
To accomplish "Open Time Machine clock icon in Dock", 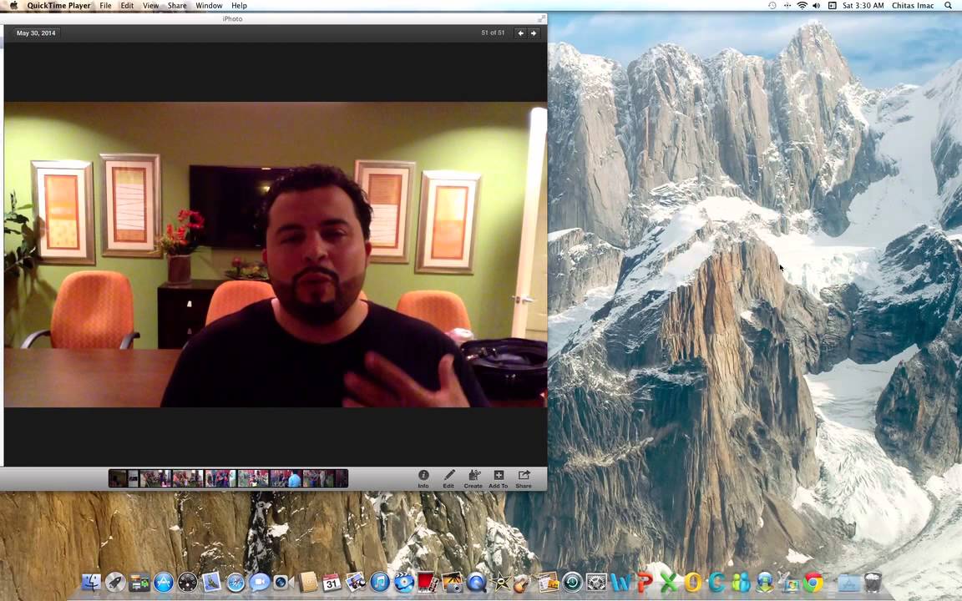I will (x=572, y=581).
